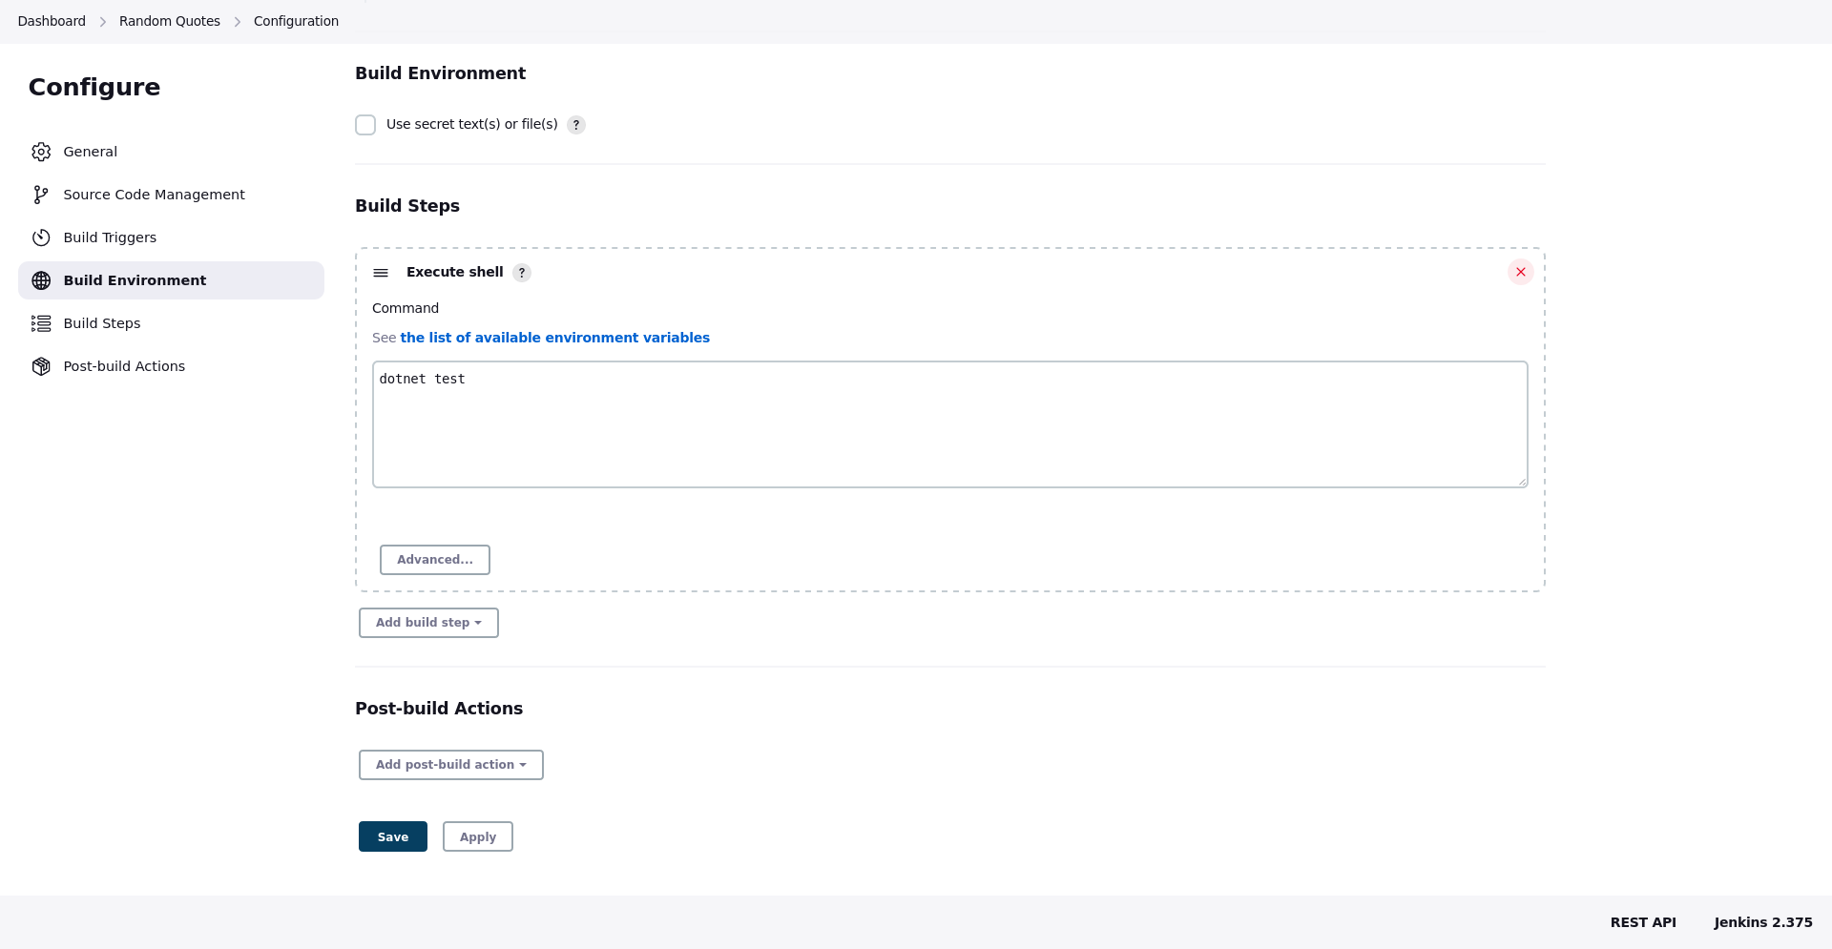The width and height of the screenshot is (1832, 949).
Task: Open help for Execute shell step
Action: 522,273
